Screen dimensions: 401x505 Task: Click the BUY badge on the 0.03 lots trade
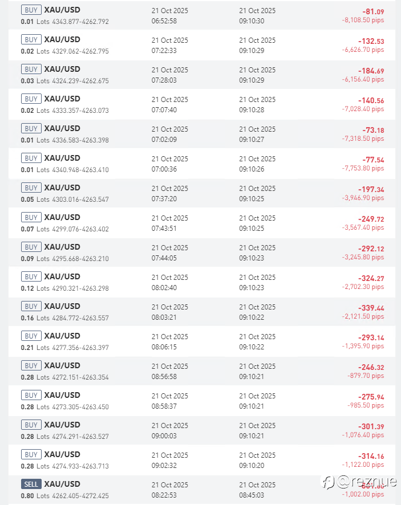point(31,70)
